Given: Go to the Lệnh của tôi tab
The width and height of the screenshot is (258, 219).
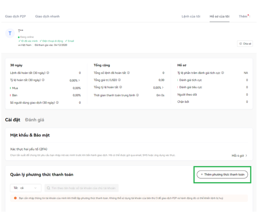Looking at the screenshot, I should coord(191,16).
